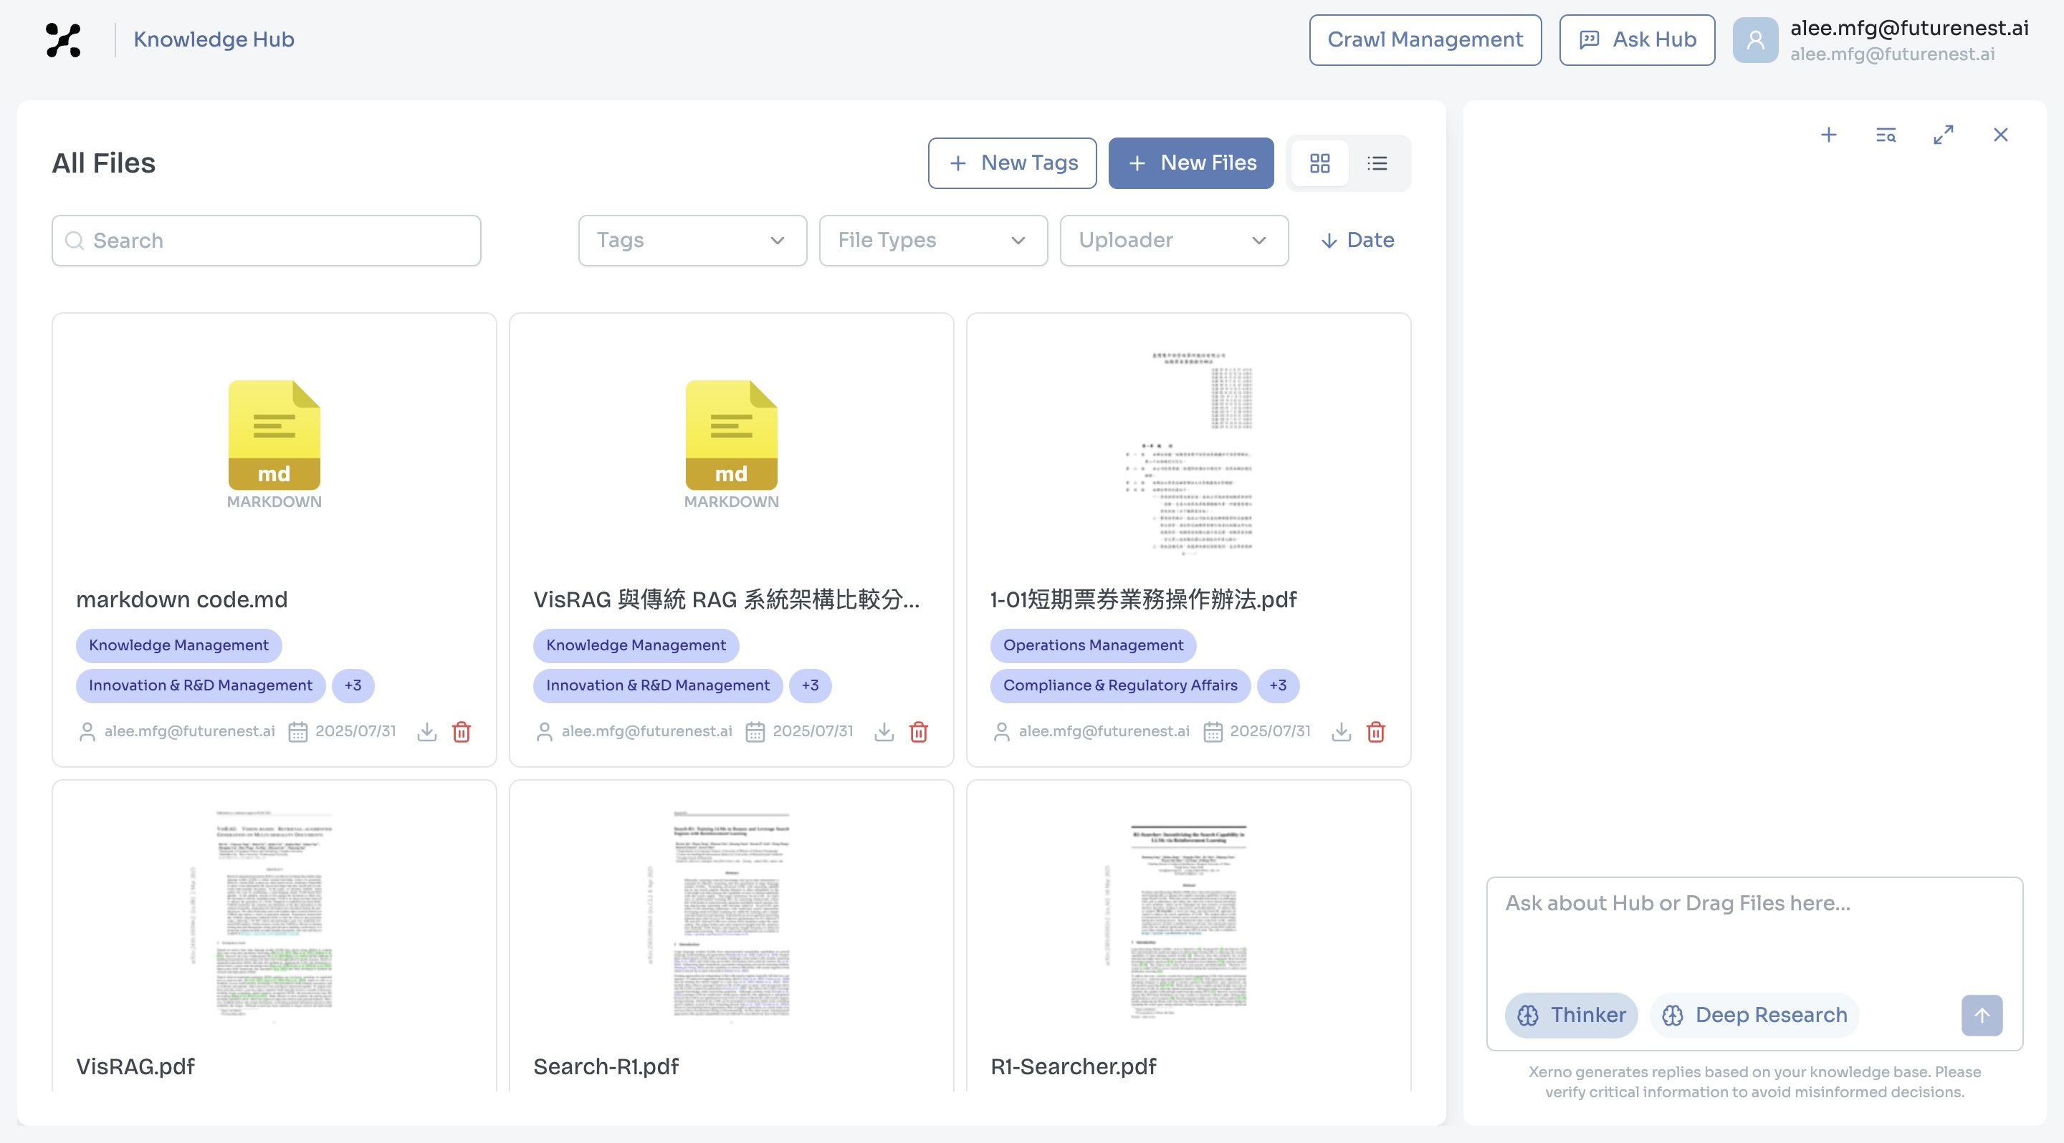
Task: Delete the 1-01短期票券業務操作辦法.pdf file
Action: click(x=1376, y=732)
